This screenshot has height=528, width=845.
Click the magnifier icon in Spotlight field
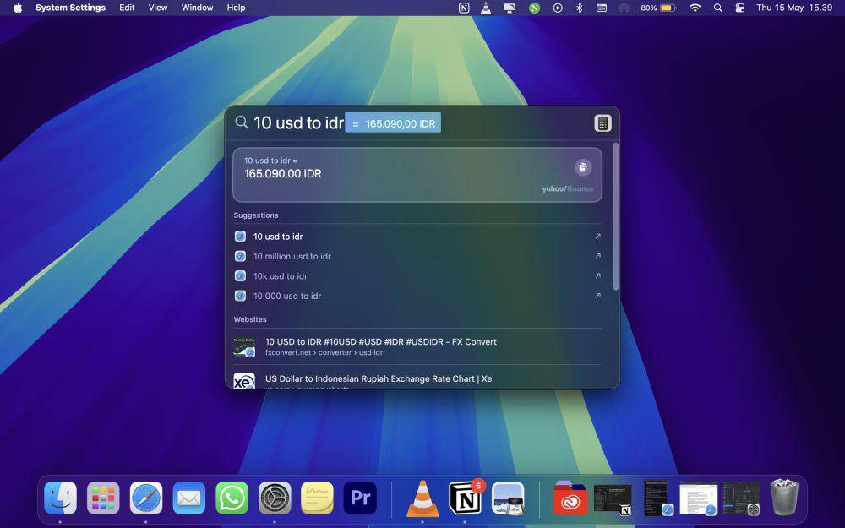242,122
